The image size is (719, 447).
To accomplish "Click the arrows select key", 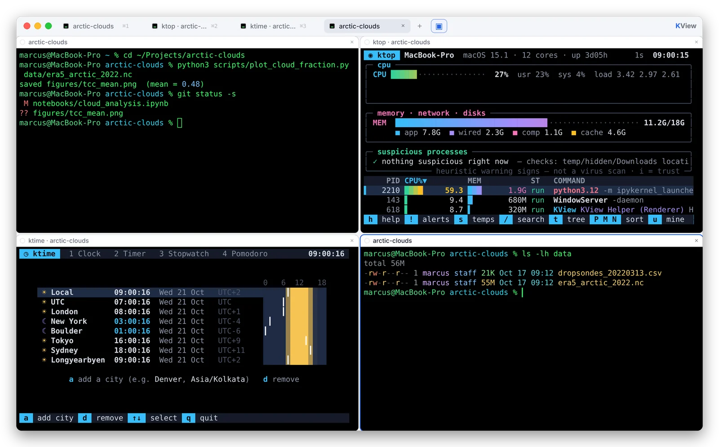I will click(137, 418).
